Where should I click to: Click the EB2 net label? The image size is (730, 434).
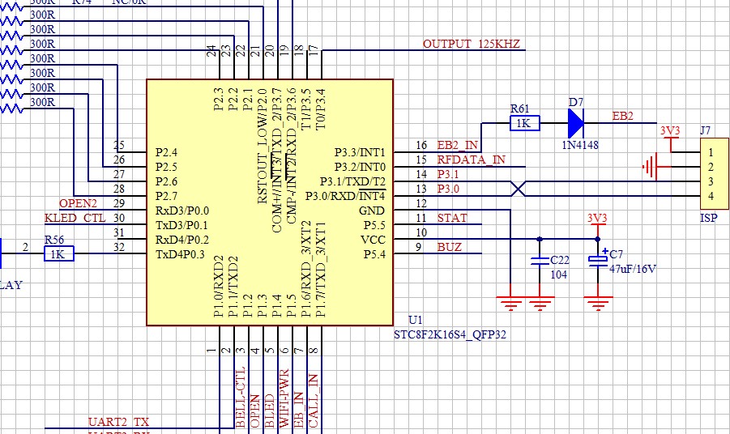(622, 116)
